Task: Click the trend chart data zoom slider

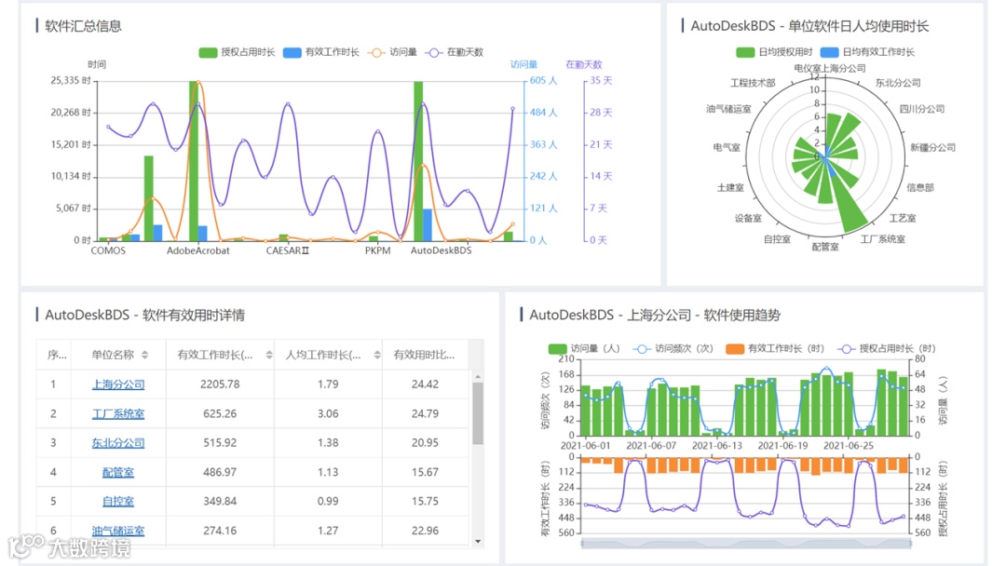Action: 746,544
